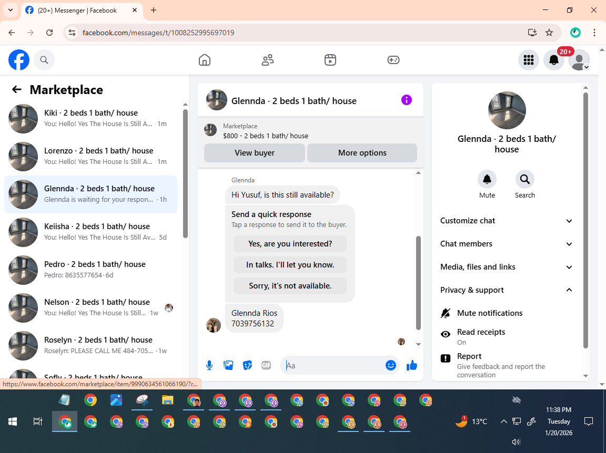The height and width of the screenshot is (453, 606).
Task: Open notifications bell with 20+ badge
Action: (554, 60)
